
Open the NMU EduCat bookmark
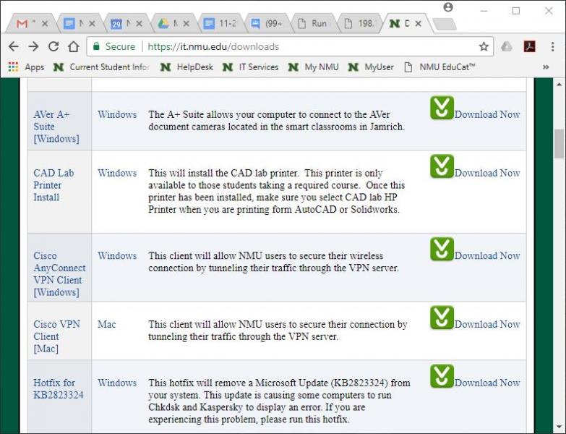coord(439,67)
